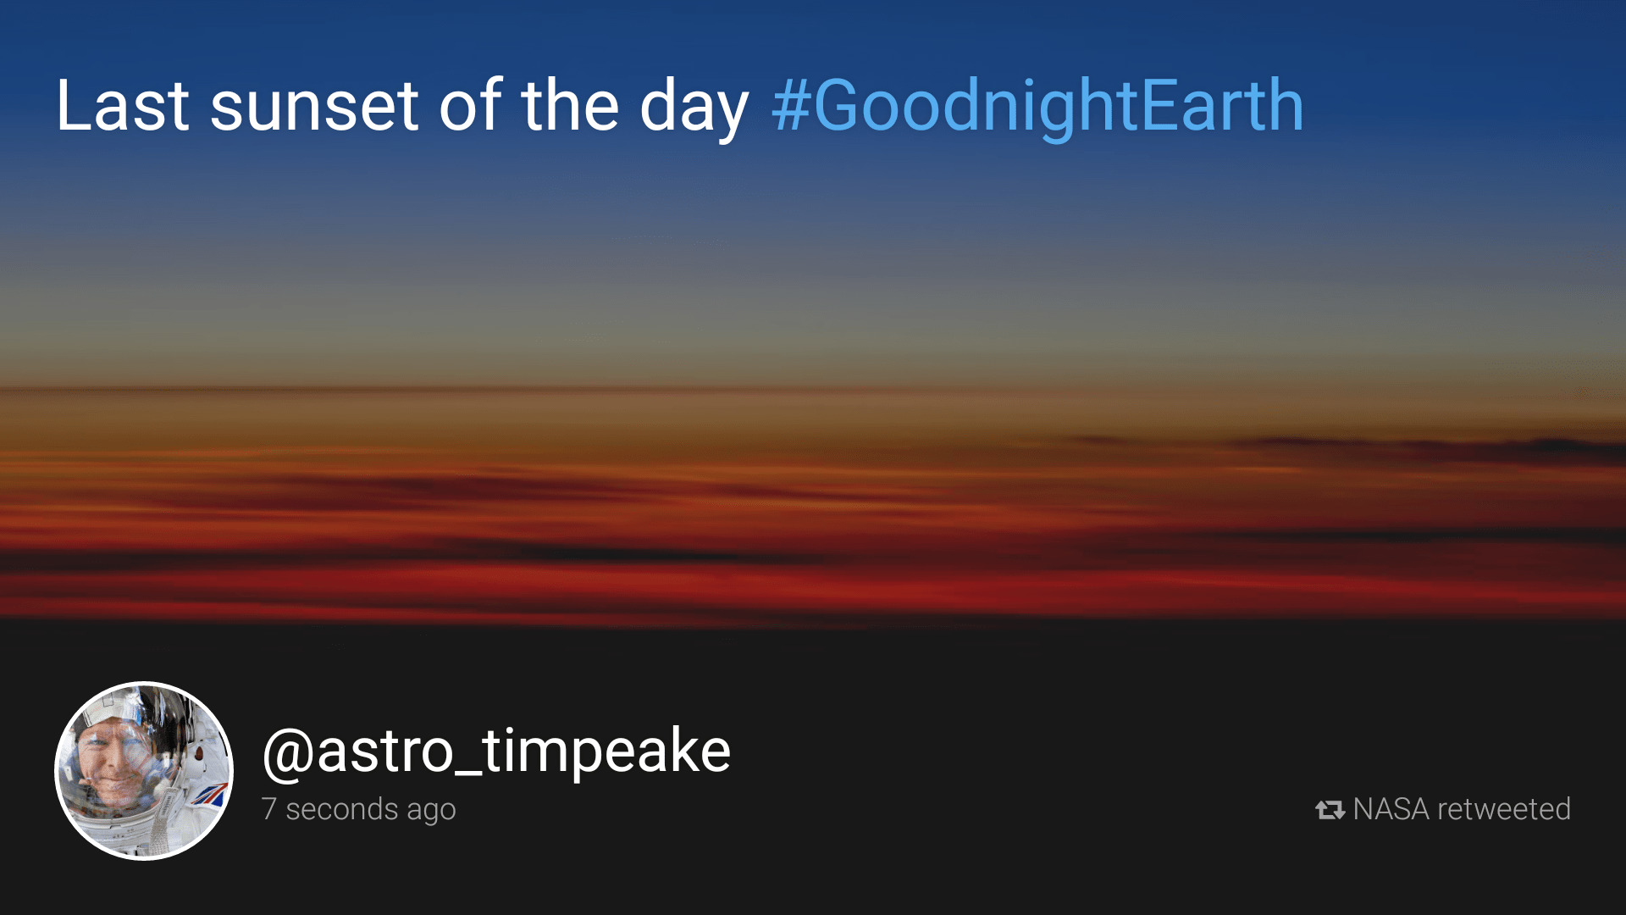Click the word "sunset" in the tweet text

pos(314,106)
